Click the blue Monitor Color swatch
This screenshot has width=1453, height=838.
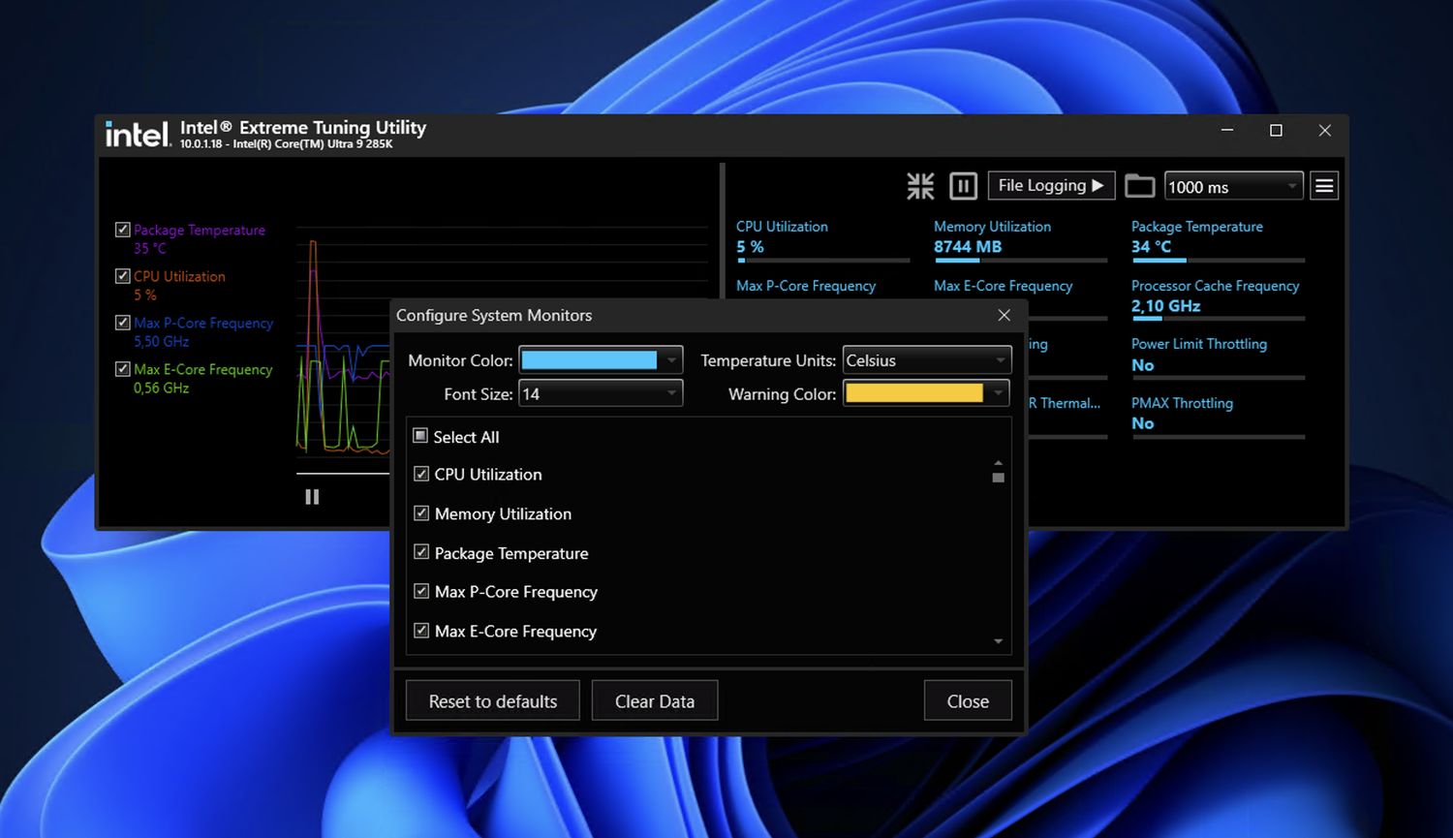(589, 359)
